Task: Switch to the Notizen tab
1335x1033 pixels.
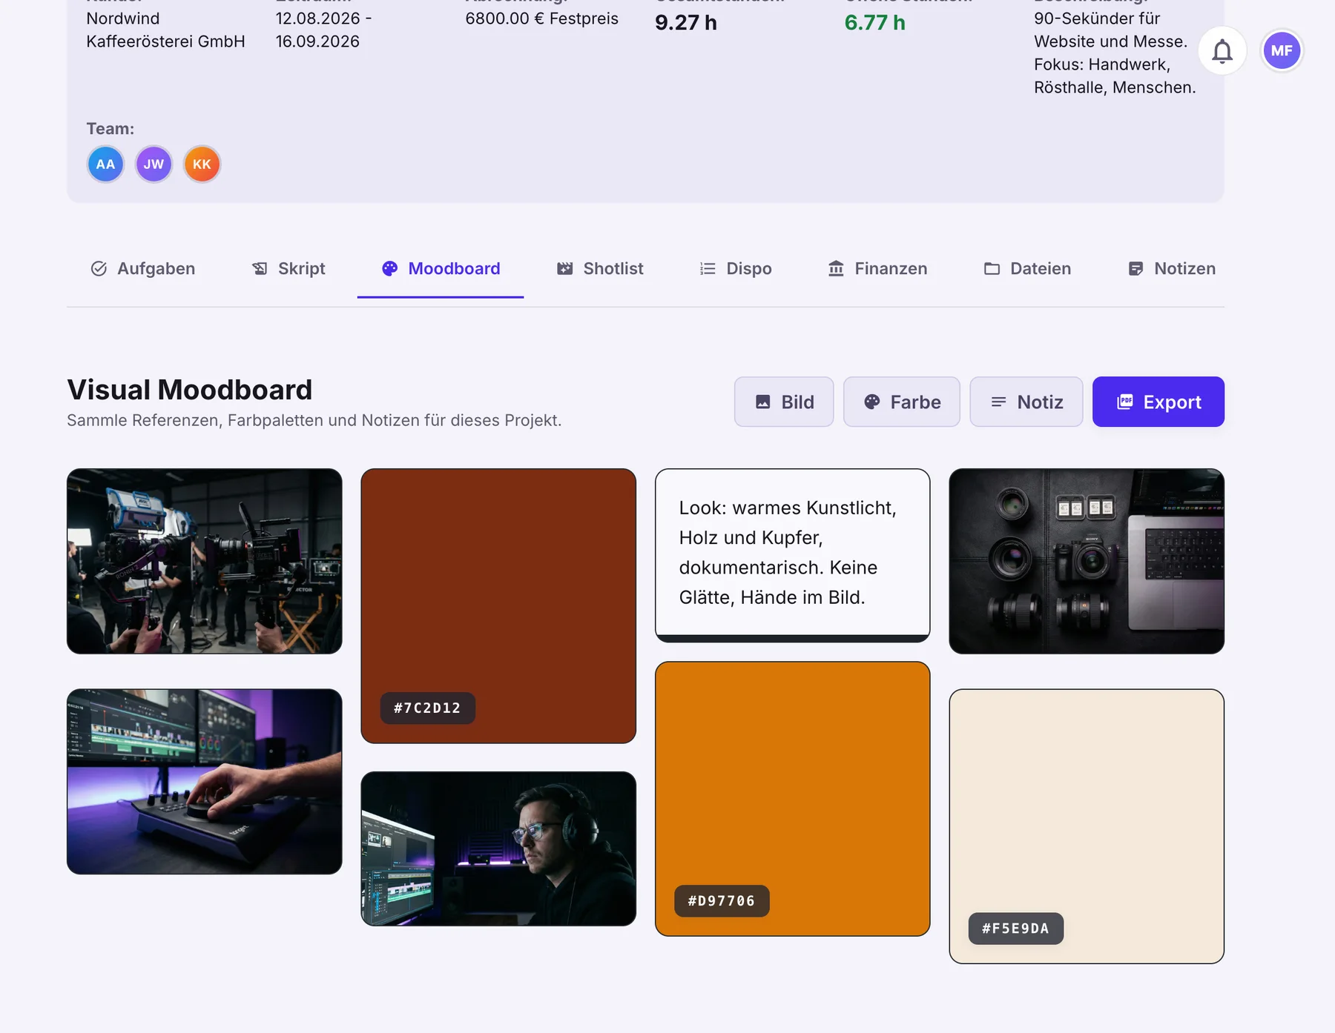Action: [1171, 268]
